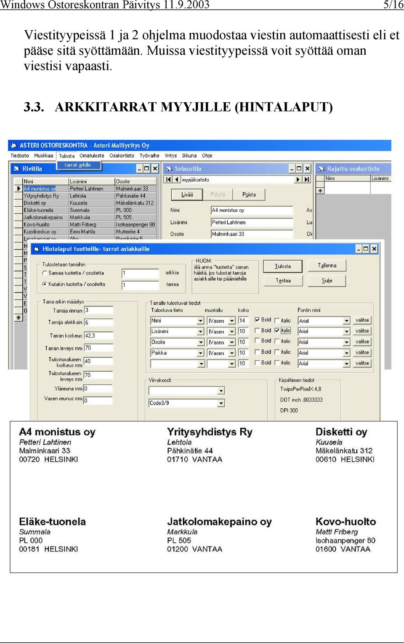This screenshot has height=644, width=404.
Task: Go to first record in Selaustila
Action: (168, 180)
